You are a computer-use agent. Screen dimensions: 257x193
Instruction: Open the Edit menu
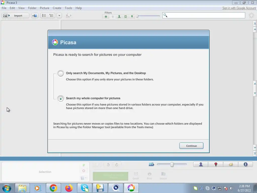[12, 8]
